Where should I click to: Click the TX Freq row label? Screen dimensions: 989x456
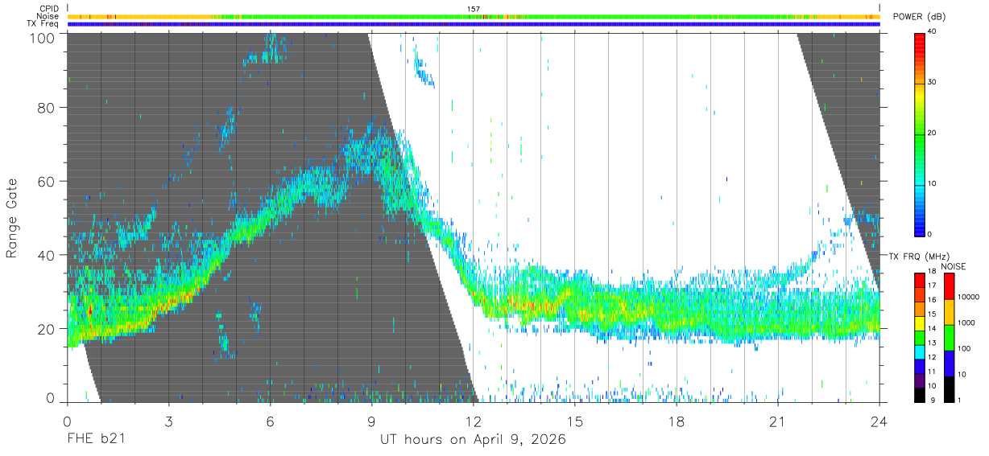(43, 23)
